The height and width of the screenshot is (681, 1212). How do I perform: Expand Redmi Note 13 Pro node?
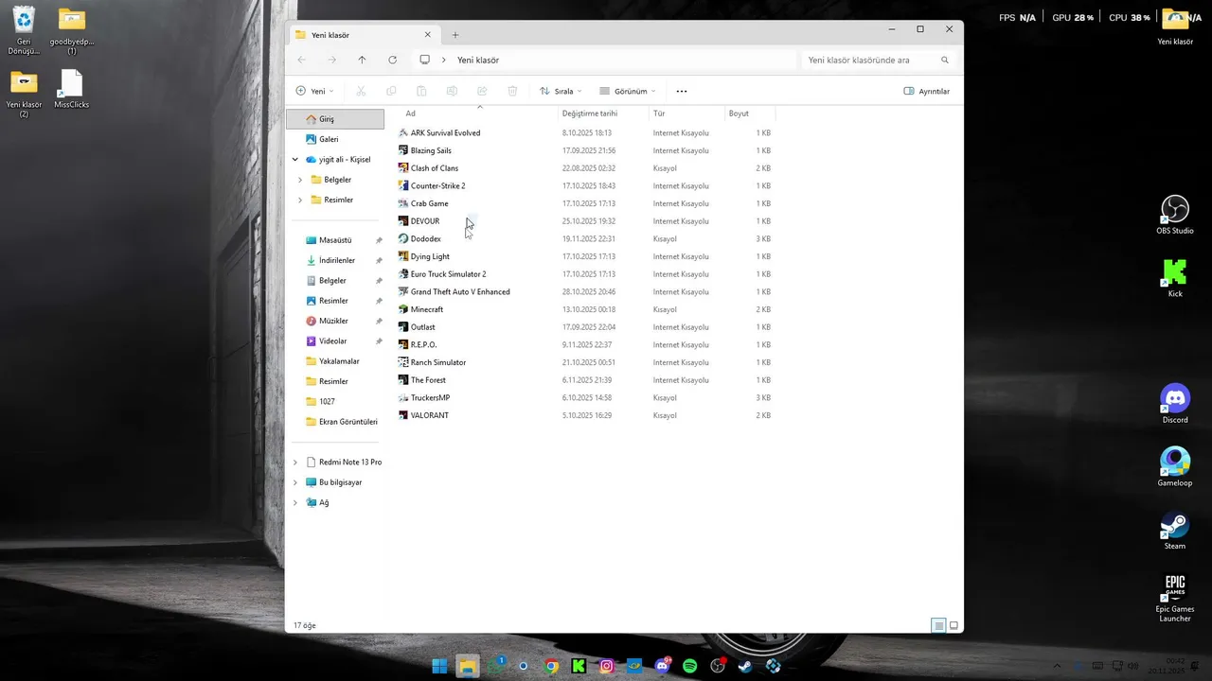(295, 463)
